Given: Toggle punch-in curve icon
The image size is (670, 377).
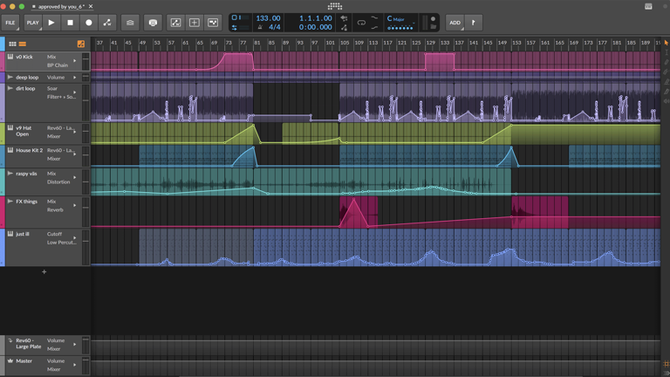Looking at the screenshot, I should (375, 18).
